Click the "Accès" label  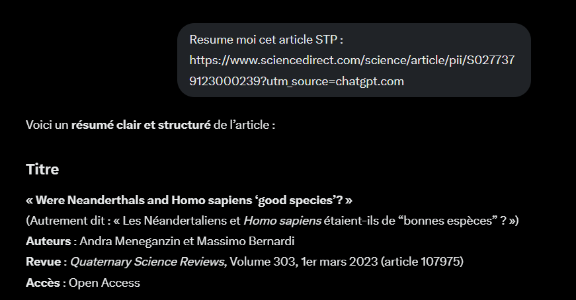pyautogui.click(x=44, y=283)
